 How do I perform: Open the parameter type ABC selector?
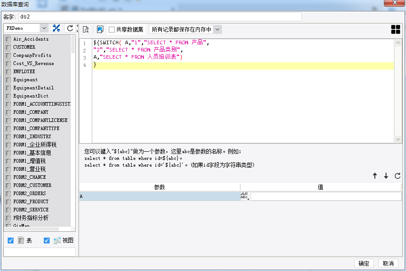[x=245, y=196]
